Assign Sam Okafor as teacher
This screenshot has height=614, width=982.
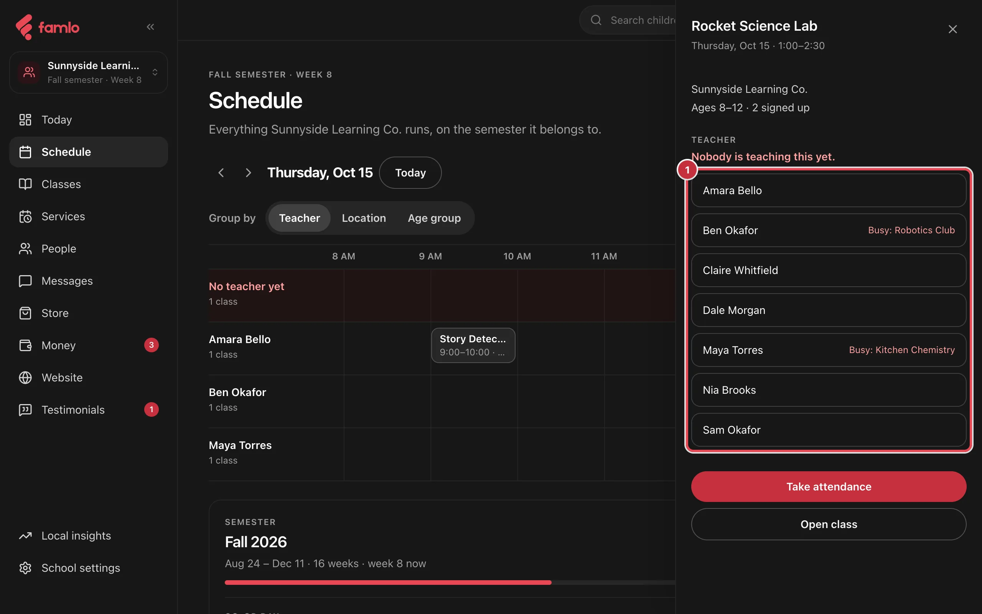pos(829,430)
